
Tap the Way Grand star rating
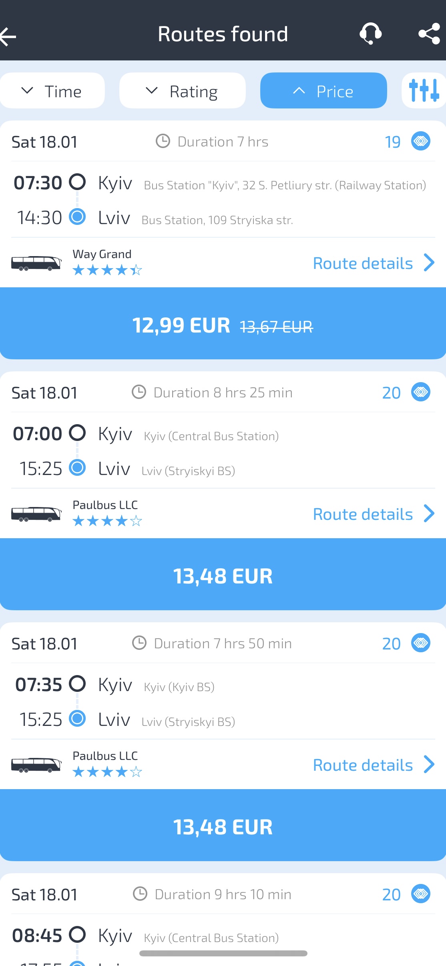(107, 271)
